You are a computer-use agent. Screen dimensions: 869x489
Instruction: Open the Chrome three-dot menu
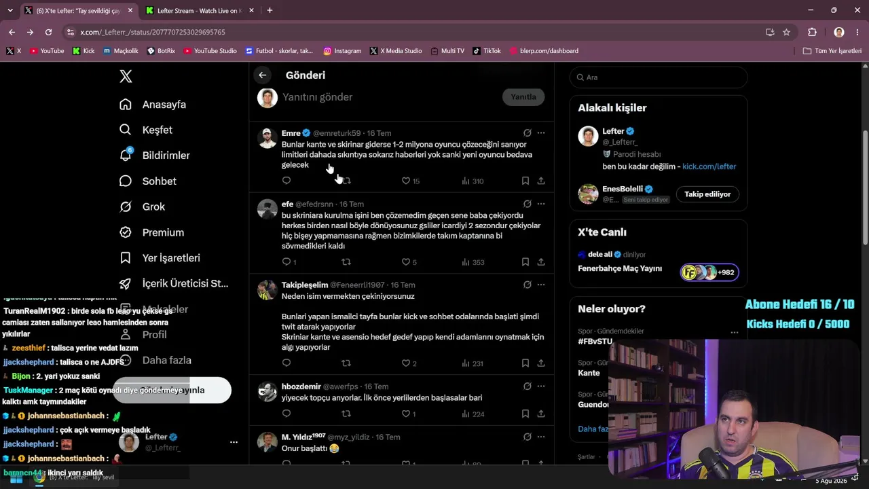tap(858, 32)
